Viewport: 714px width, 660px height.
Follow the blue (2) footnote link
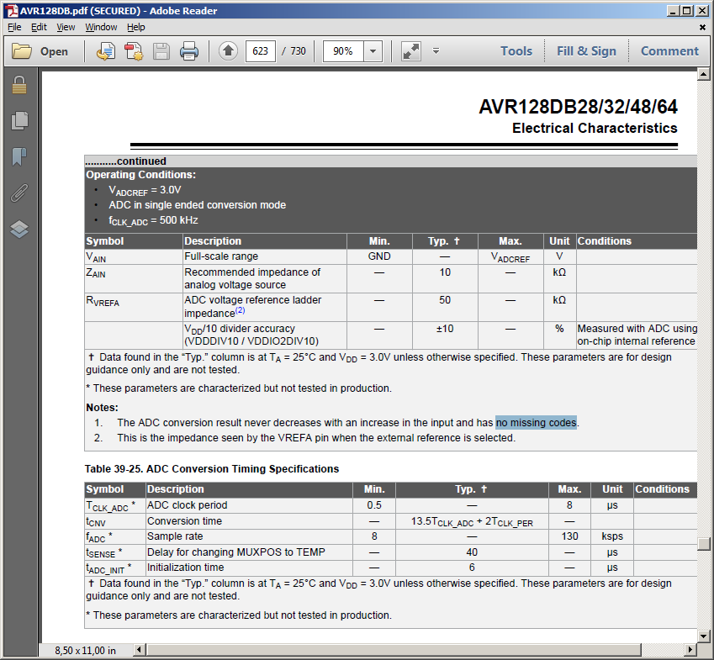coord(240,310)
